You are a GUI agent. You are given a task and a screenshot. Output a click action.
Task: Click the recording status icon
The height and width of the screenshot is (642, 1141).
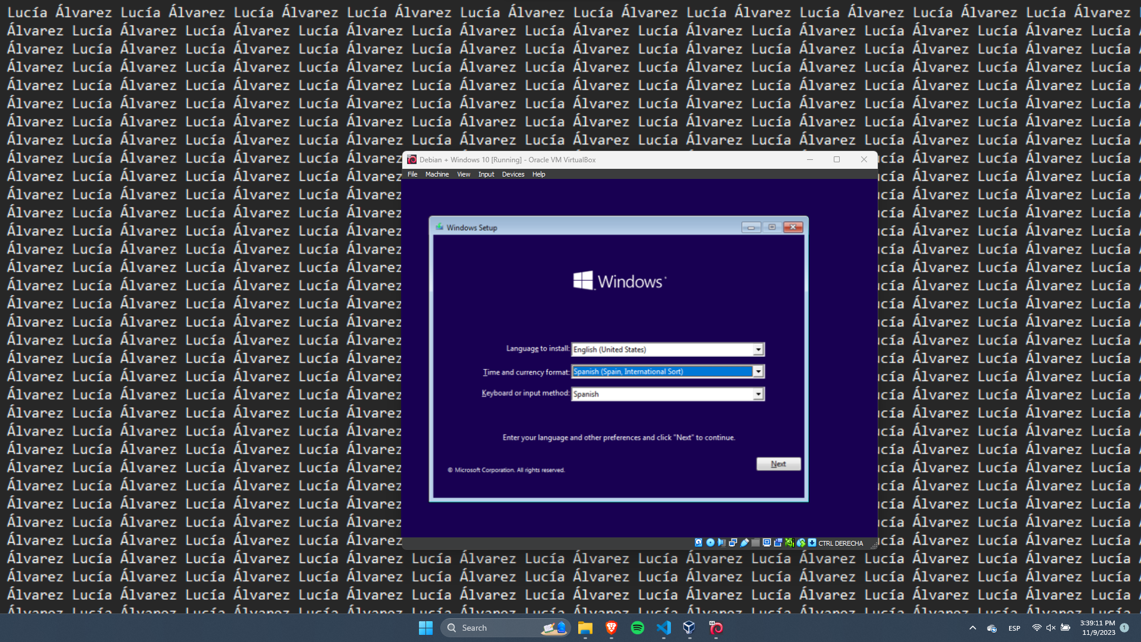pos(778,543)
